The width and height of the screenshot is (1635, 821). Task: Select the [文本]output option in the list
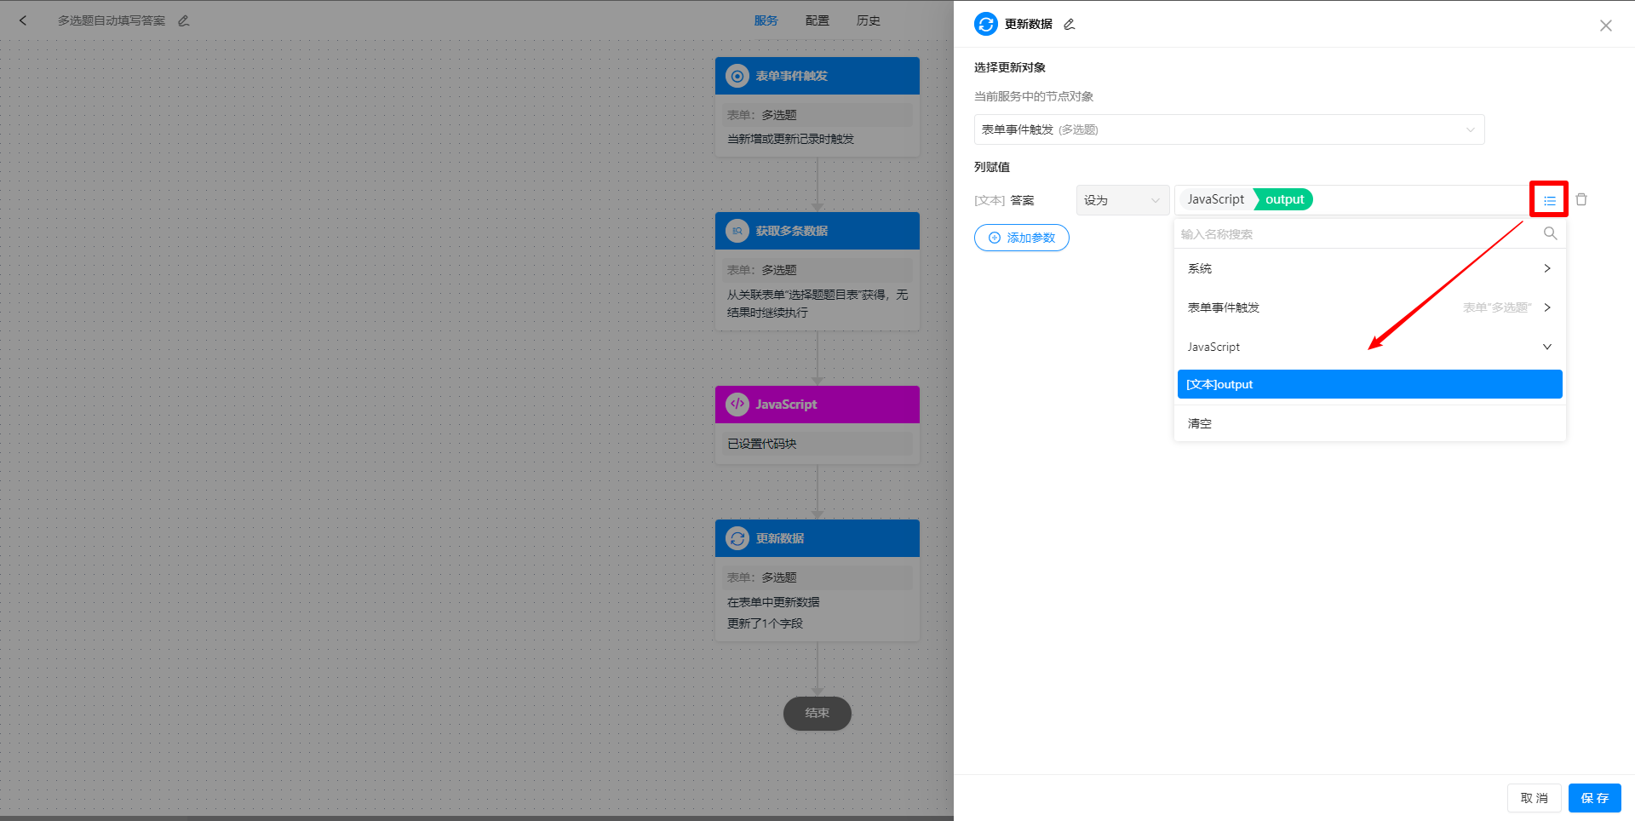coord(1368,384)
